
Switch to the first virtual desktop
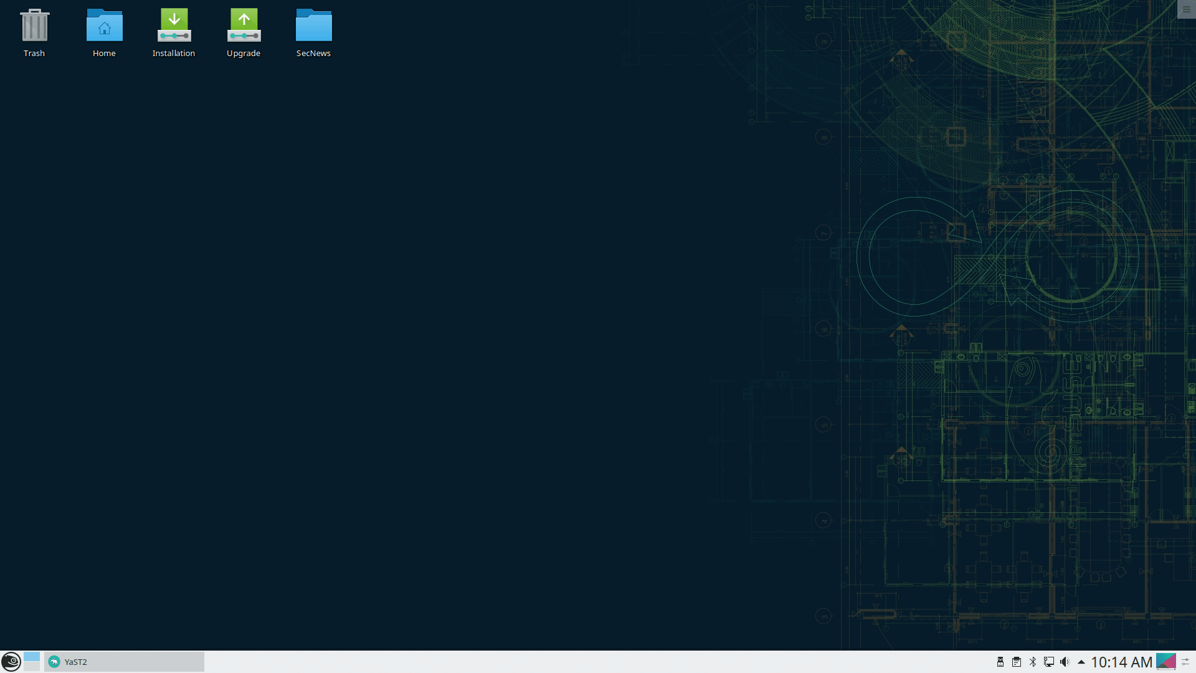click(32, 657)
